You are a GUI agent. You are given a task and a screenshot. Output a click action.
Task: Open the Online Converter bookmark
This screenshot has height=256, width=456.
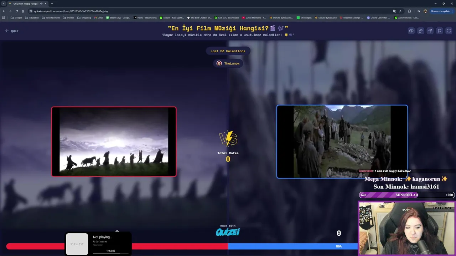pos(378,17)
